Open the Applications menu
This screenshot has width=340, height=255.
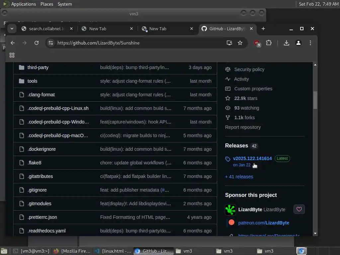click(x=24, y=4)
